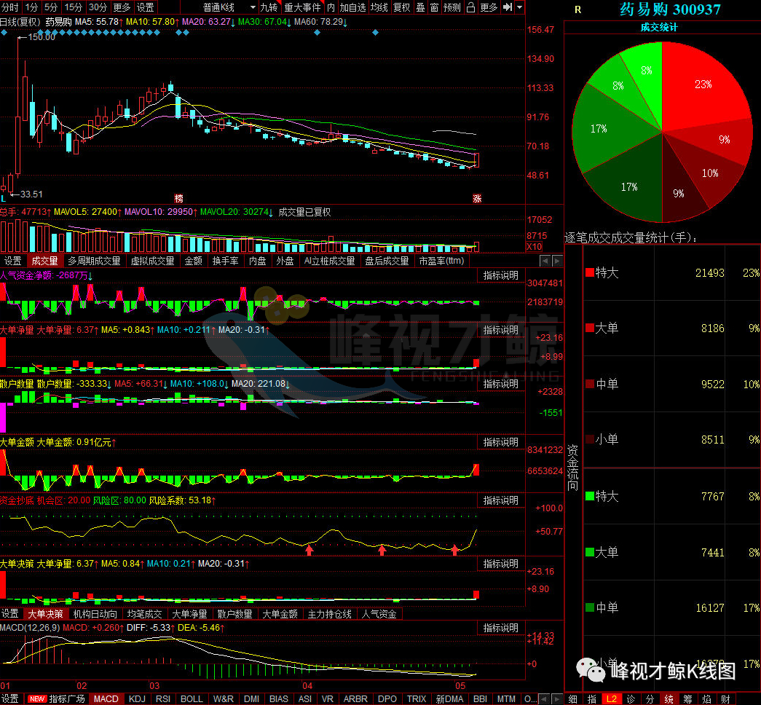Click the lock icon in top toolbar
Viewport: 761px width, 705px height.
click(x=470, y=7)
